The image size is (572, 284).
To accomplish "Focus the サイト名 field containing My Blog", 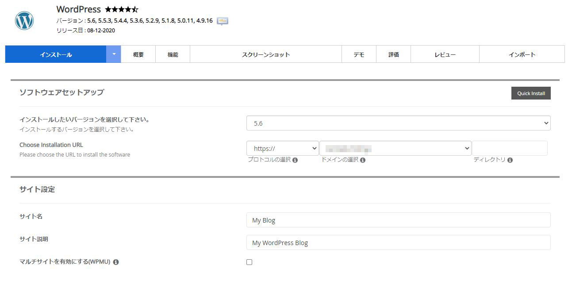I will tap(398, 220).
